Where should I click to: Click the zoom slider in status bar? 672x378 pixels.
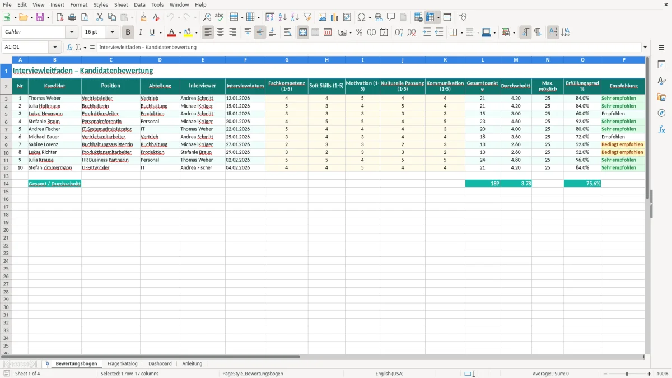coord(627,374)
